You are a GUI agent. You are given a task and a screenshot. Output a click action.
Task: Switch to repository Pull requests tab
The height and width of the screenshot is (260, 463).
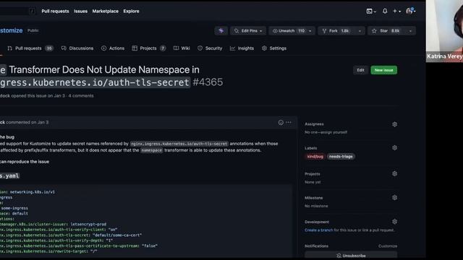[30, 48]
